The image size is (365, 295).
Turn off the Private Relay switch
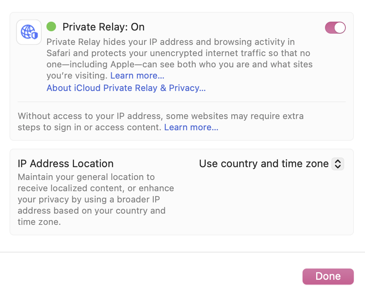(335, 28)
